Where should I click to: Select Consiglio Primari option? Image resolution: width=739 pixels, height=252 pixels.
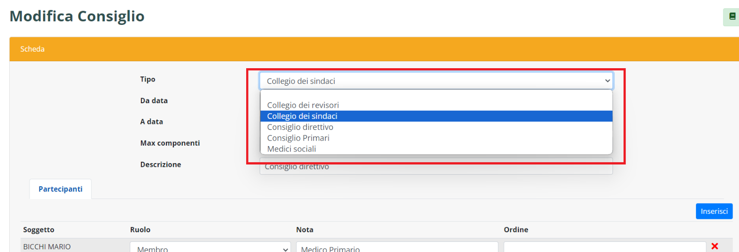coord(436,138)
